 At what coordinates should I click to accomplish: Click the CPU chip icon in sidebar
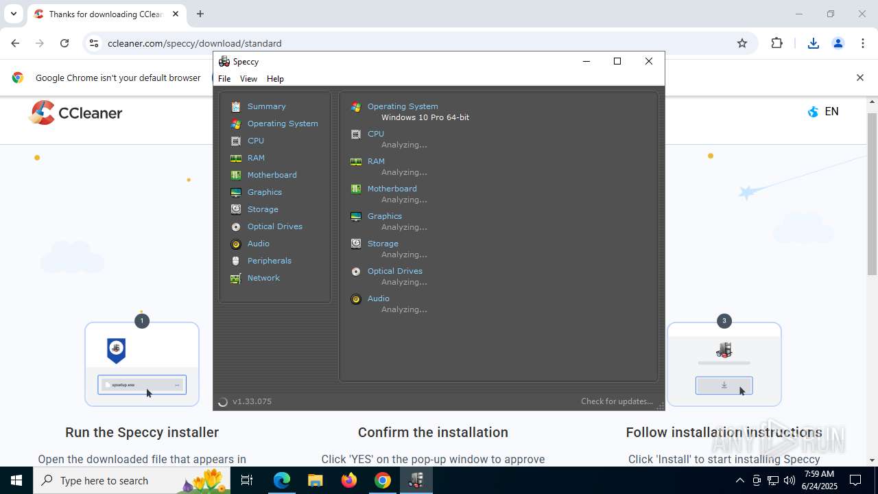236,141
